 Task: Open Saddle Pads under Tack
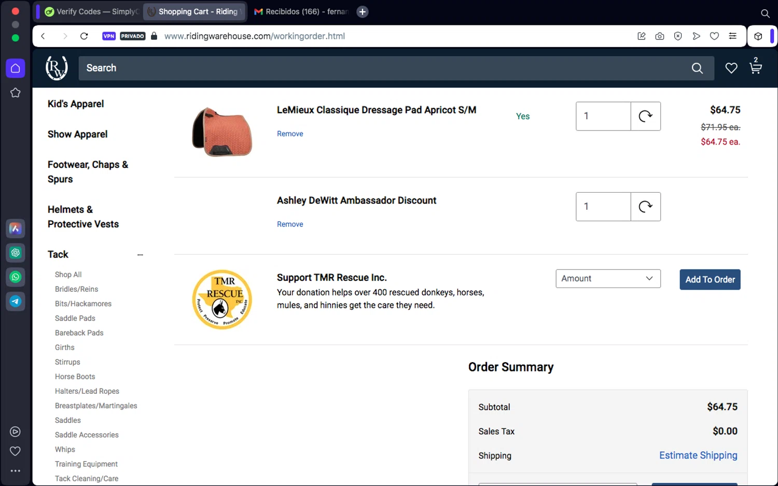click(x=75, y=318)
